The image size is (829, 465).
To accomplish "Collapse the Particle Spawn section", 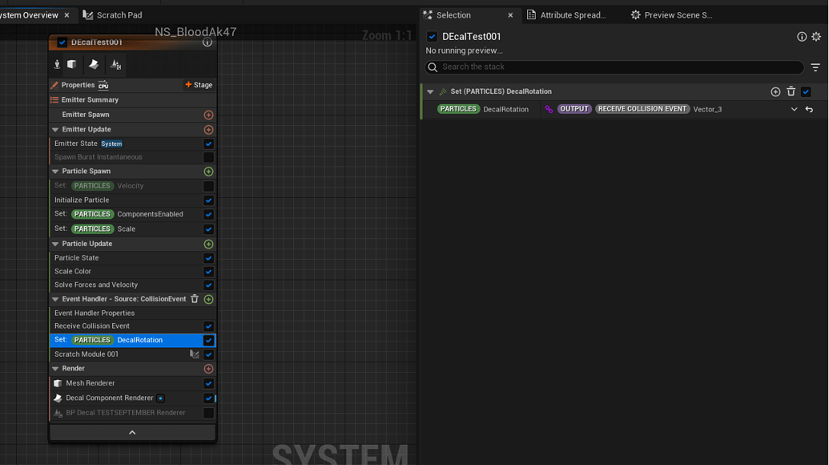I will [x=55, y=171].
